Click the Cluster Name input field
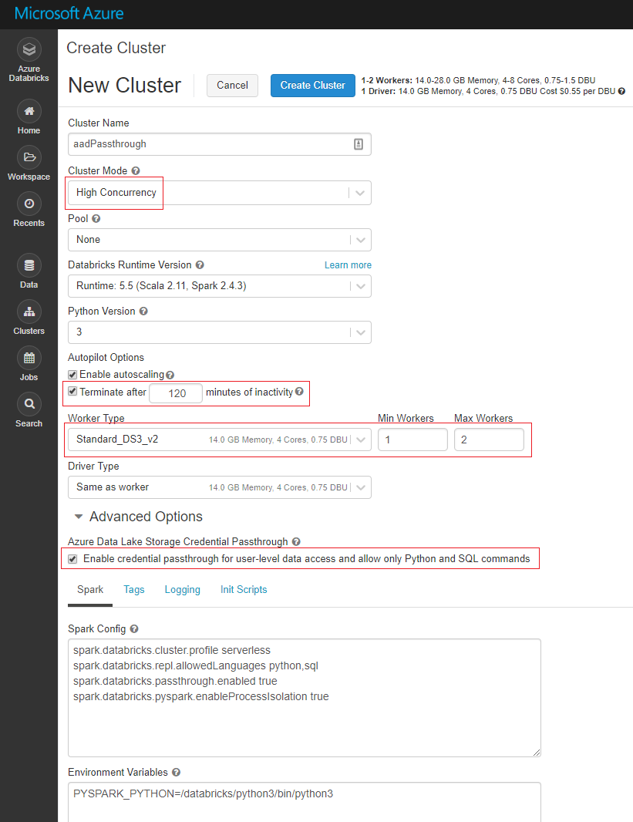This screenshot has width=633, height=822. pyautogui.click(x=220, y=144)
